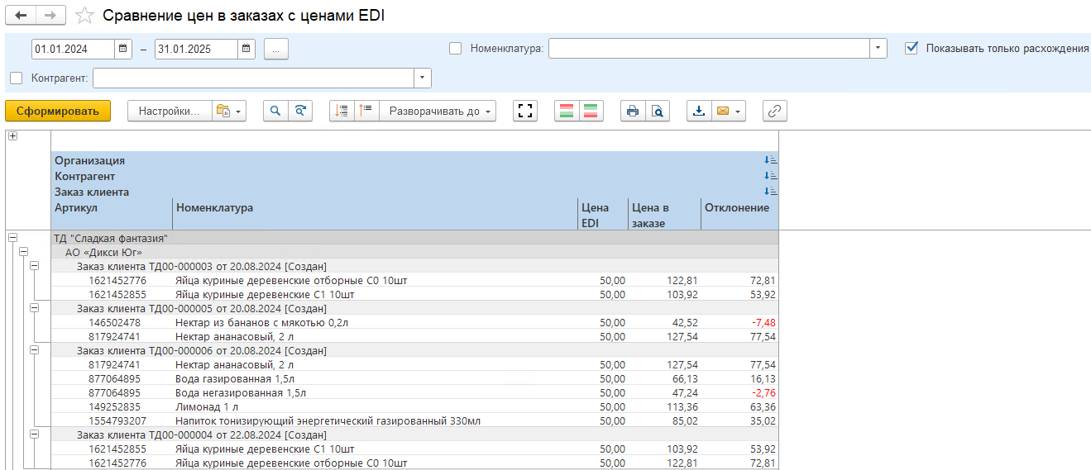Click the Сформировать button
Image resolution: width=1091 pixels, height=470 pixels.
[58, 112]
